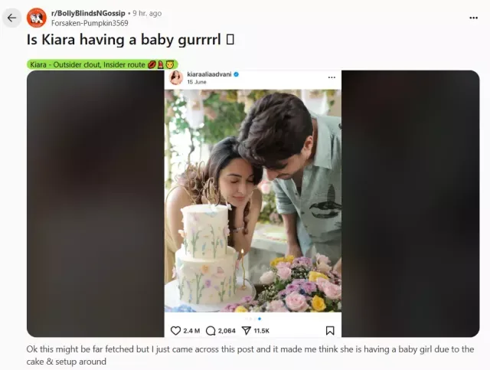Click the kiaraaliaadvani username
Image resolution: width=490 pixels, height=370 pixels.
click(209, 74)
